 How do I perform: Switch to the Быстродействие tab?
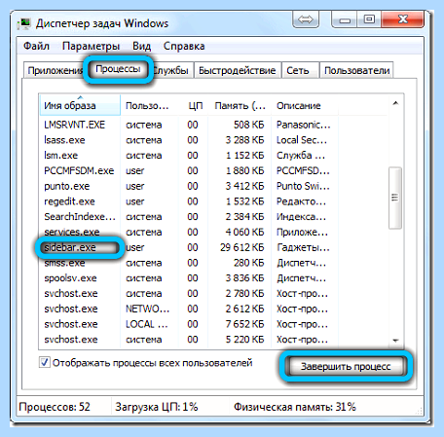[x=238, y=70]
